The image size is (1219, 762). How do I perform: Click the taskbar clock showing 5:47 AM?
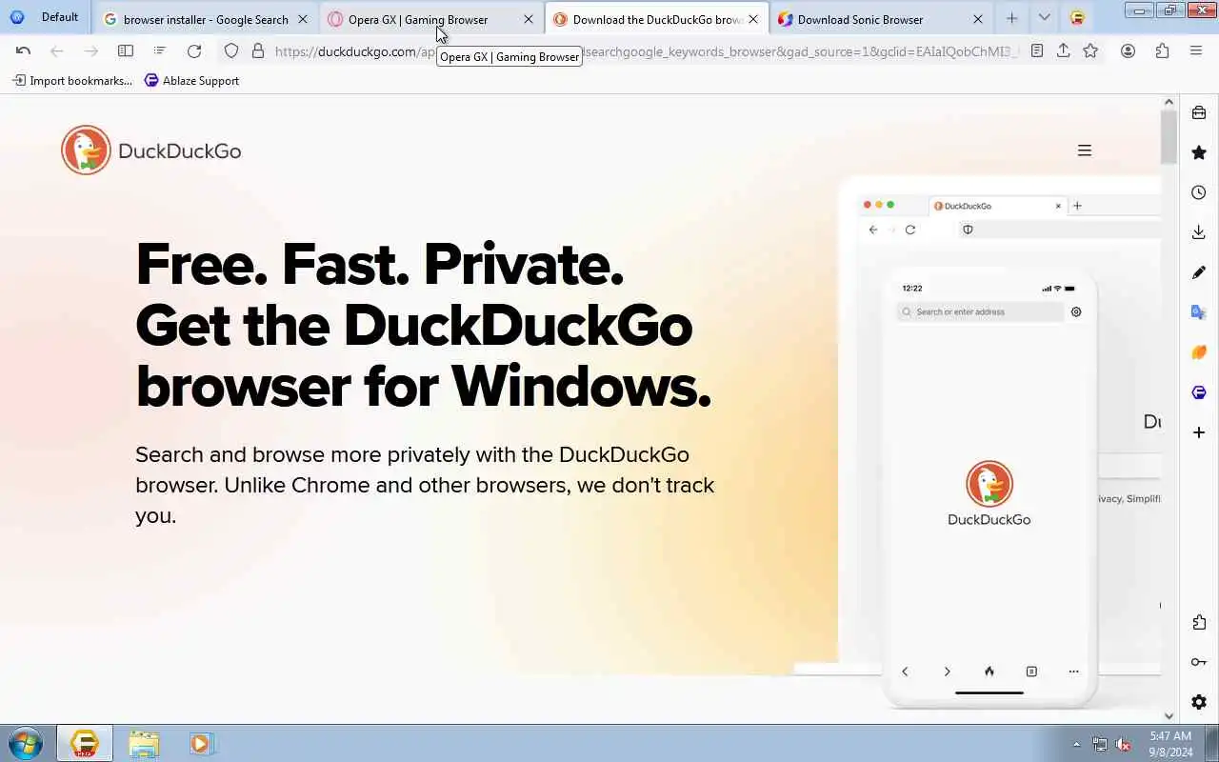coord(1170,744)
